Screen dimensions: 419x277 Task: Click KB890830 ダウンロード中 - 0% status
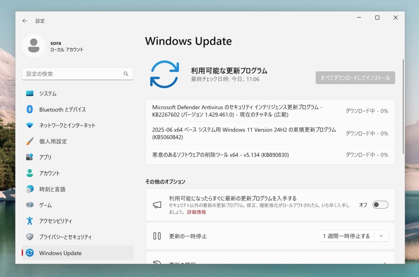pyautogui.click(x=367, y=155)
